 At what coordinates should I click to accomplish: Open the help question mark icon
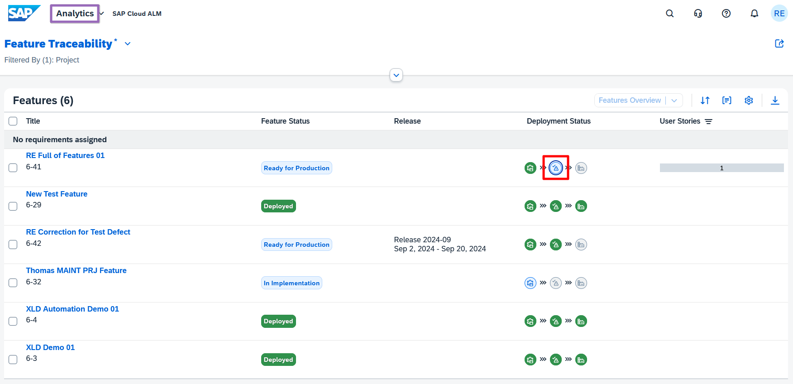pyautogui.click(x=726, y=14)
